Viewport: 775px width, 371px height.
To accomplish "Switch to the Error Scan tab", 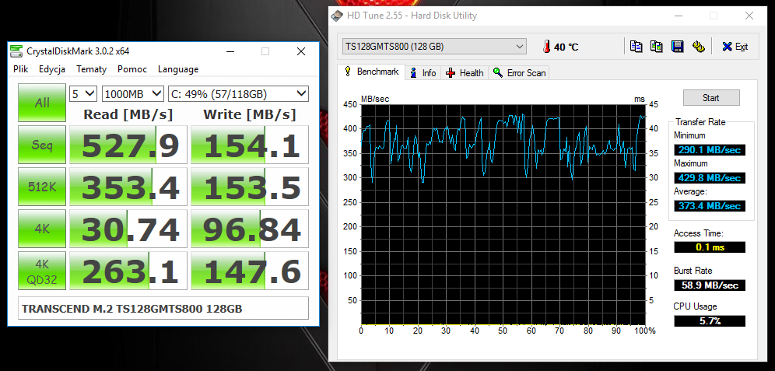I will coord(519,72).
